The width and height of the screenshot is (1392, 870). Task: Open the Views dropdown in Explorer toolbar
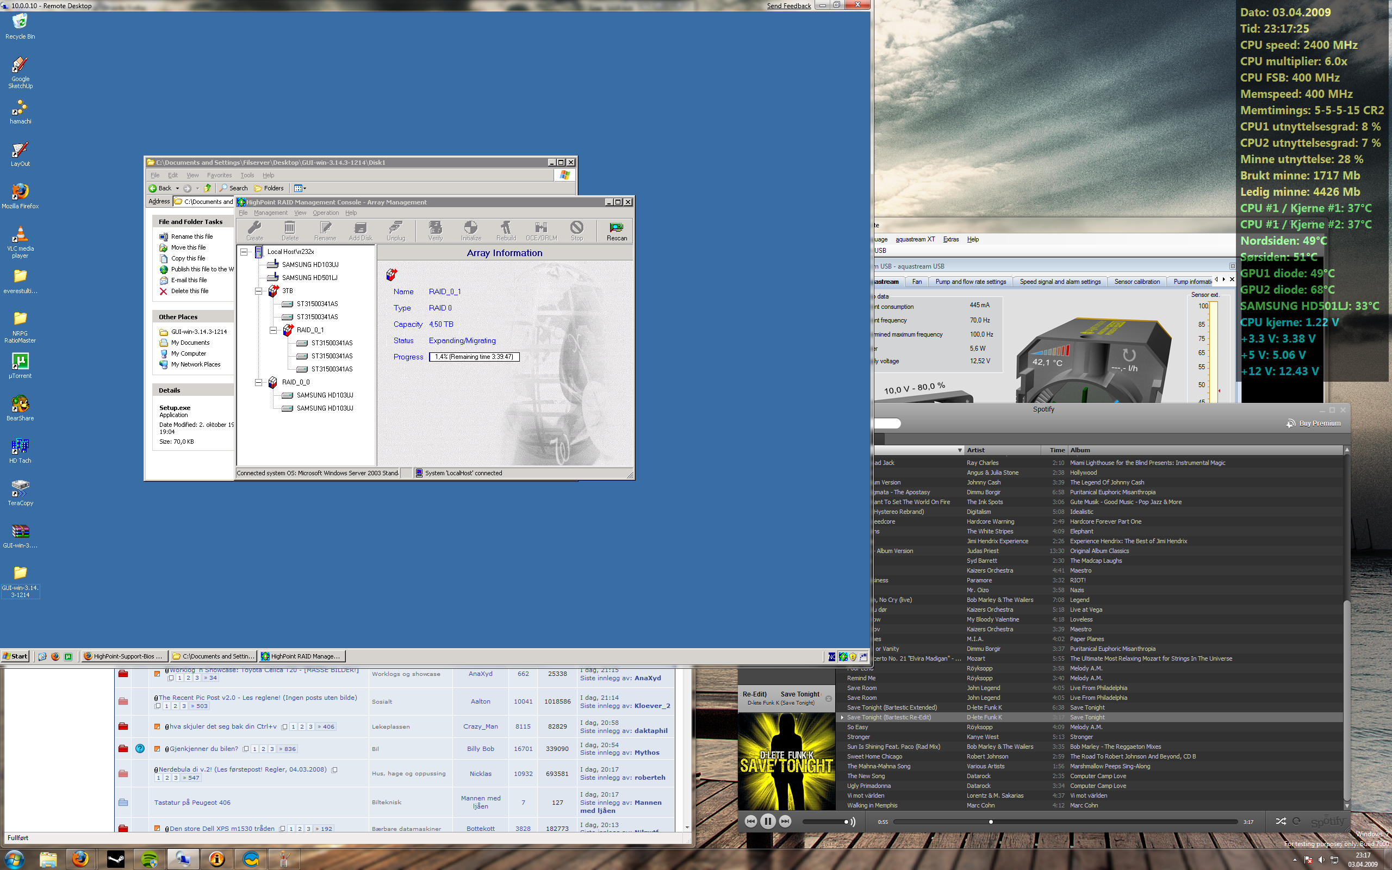(x=300, y=188)
